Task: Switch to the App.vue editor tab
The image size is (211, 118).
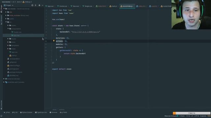Action: pyautogui.click(x=49, y=6)
